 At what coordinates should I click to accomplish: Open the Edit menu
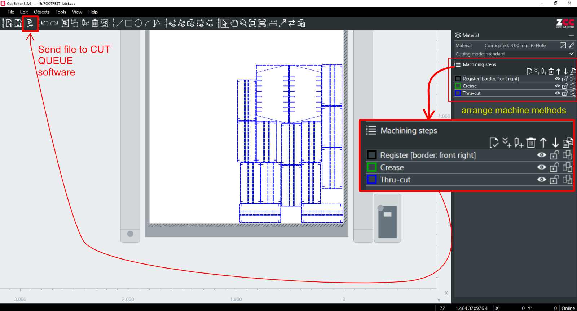(x=24, y=12)
